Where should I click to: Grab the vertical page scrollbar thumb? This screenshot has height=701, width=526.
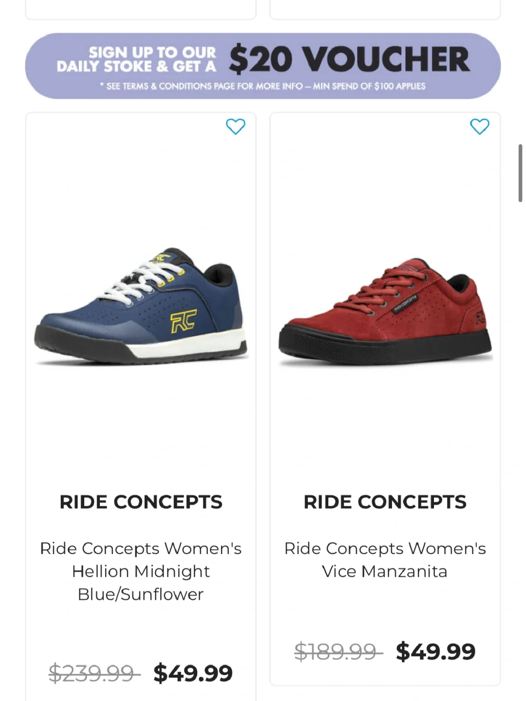point(520,173)
